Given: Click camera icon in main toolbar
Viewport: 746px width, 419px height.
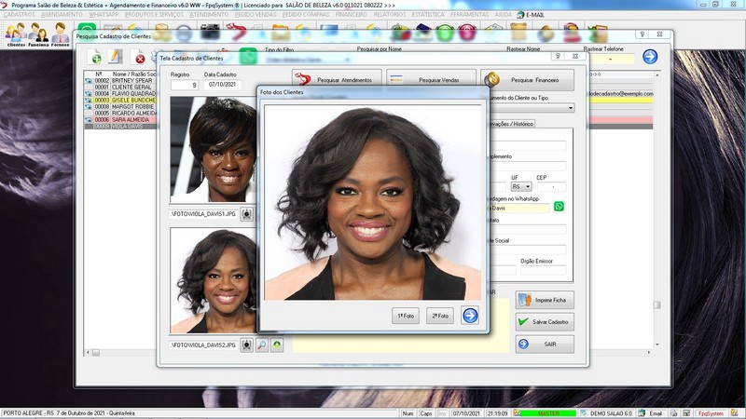Looking at the screenshot, I should (x=209, y=33).
